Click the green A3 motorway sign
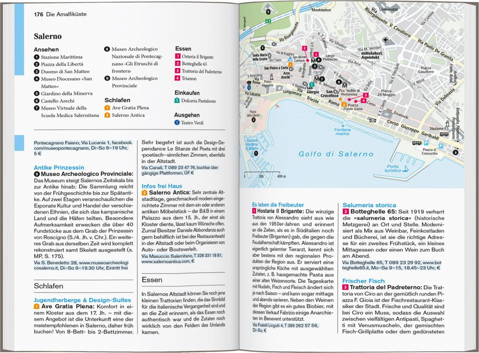 coord(268,21)
